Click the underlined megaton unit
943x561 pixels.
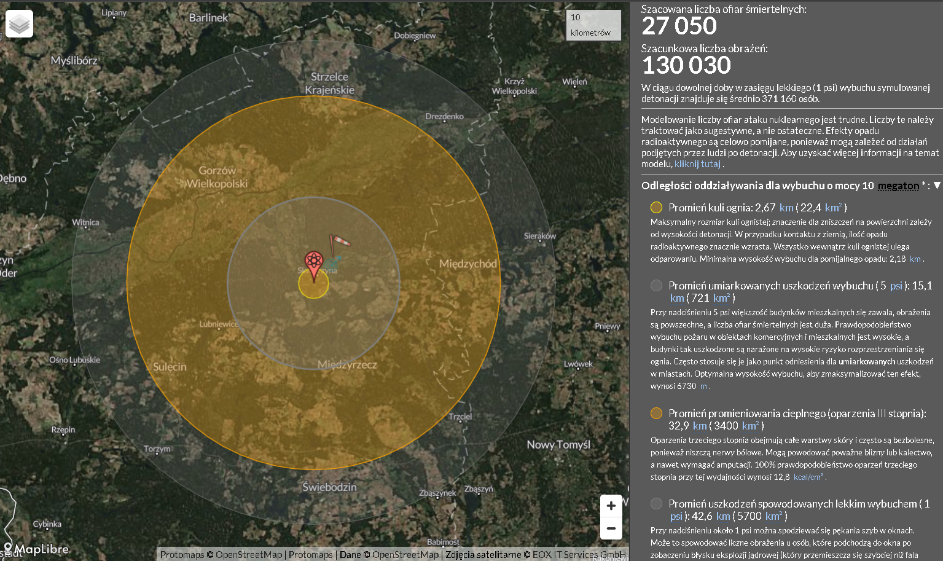coord(898,186)
